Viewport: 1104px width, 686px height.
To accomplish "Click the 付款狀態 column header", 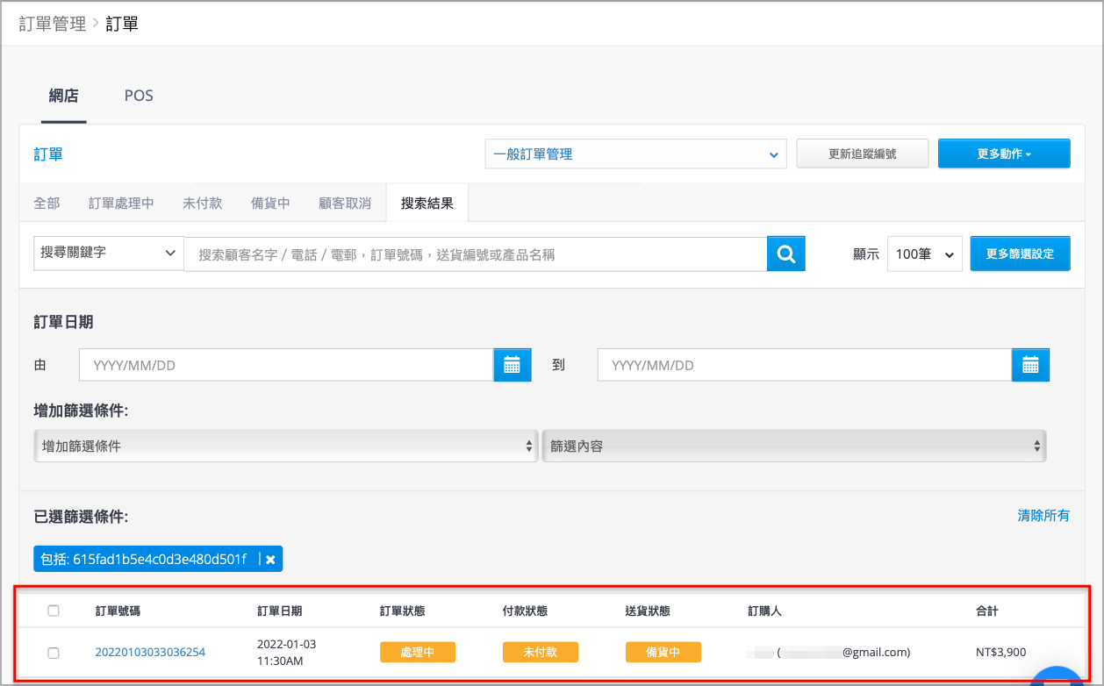I will click(525, 611).
